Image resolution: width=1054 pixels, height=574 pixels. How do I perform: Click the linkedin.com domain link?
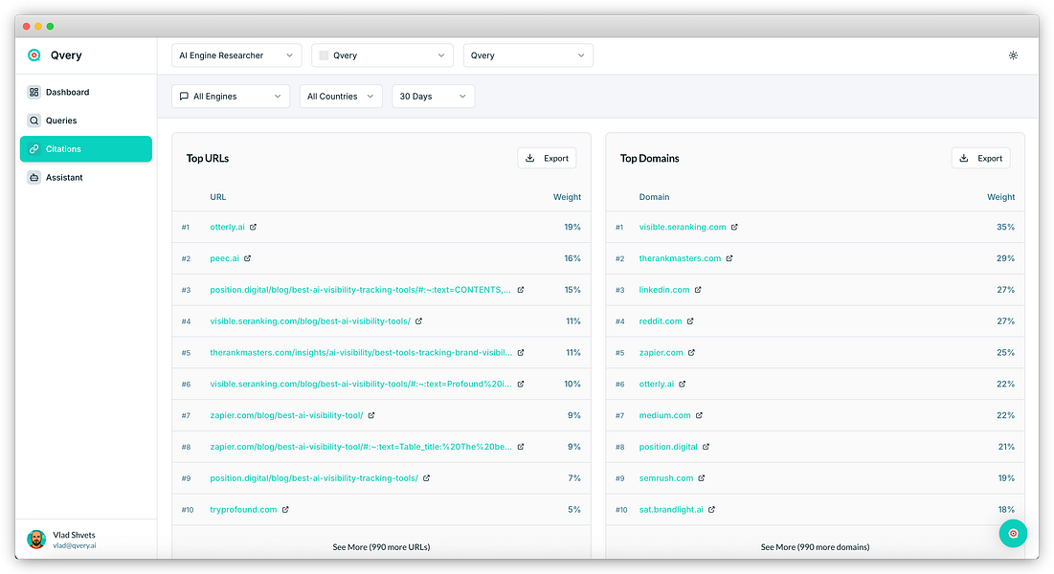tap(664, 290)
